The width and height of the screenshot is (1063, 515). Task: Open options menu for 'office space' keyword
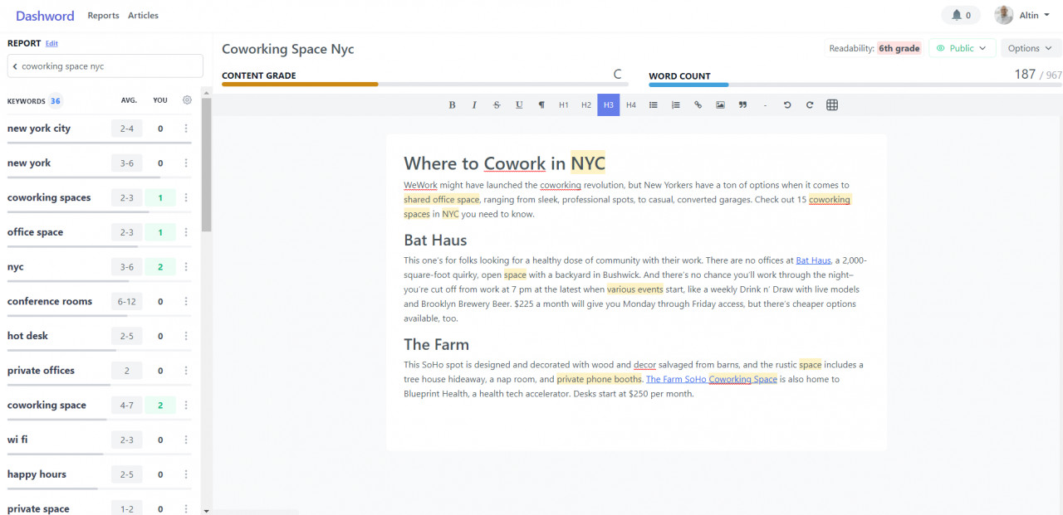[x=186, y=232]
